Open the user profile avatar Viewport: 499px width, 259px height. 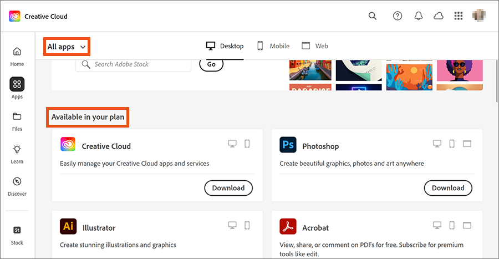click(479, 16)
